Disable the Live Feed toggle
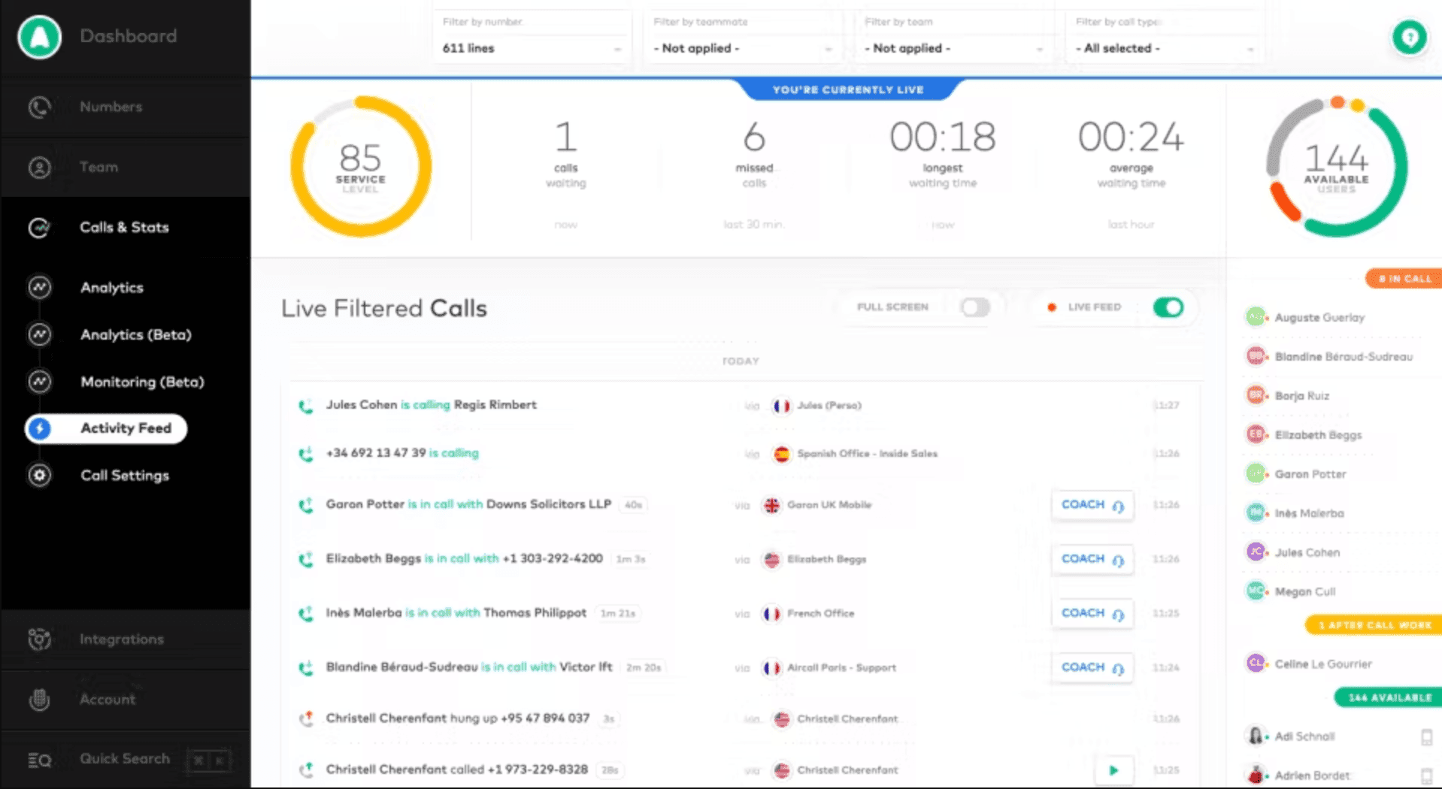This screenshot has width=1442, height=789. pyautogui.click(x=1167, y=307)
